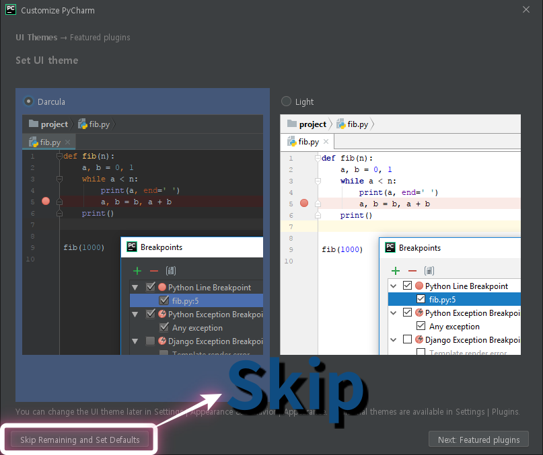Click the PyCharm logo in title bar
Viewport: 543px width, 455px height.
[x=11, y=9]
